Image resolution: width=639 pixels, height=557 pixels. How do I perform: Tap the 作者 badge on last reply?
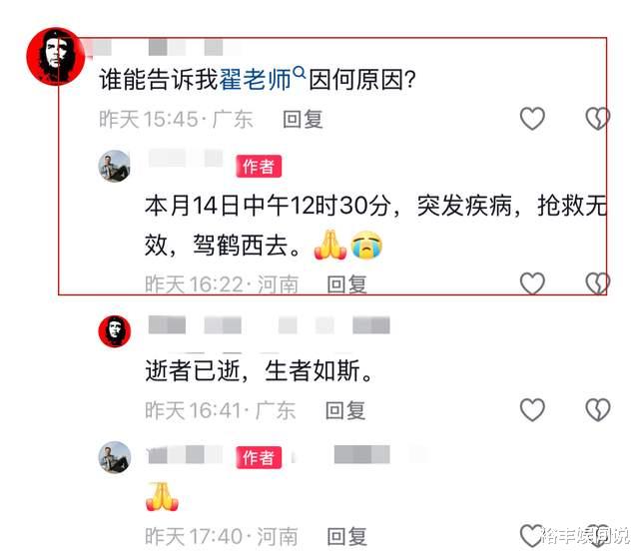(x=259, y=457)
